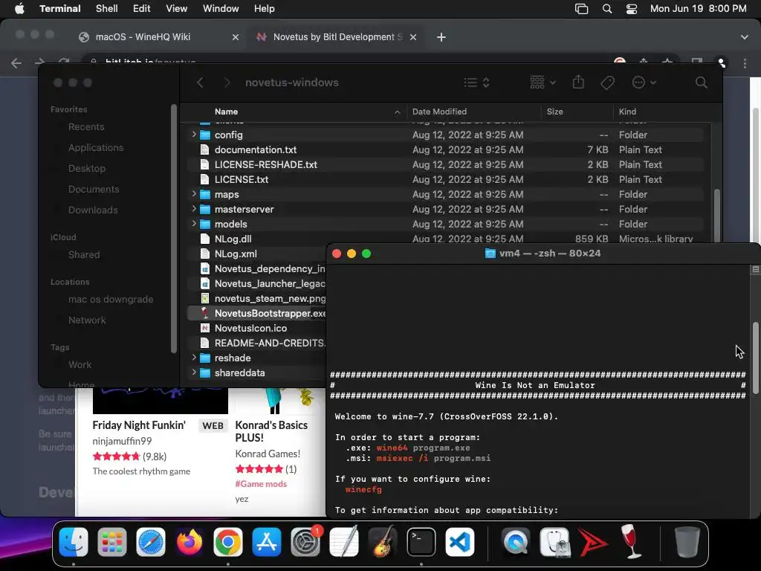Image resolution: width=761 pixels, height=571 pixels.
Task: Launch Firefox from the Dock
Action: (x=190, y=542)
